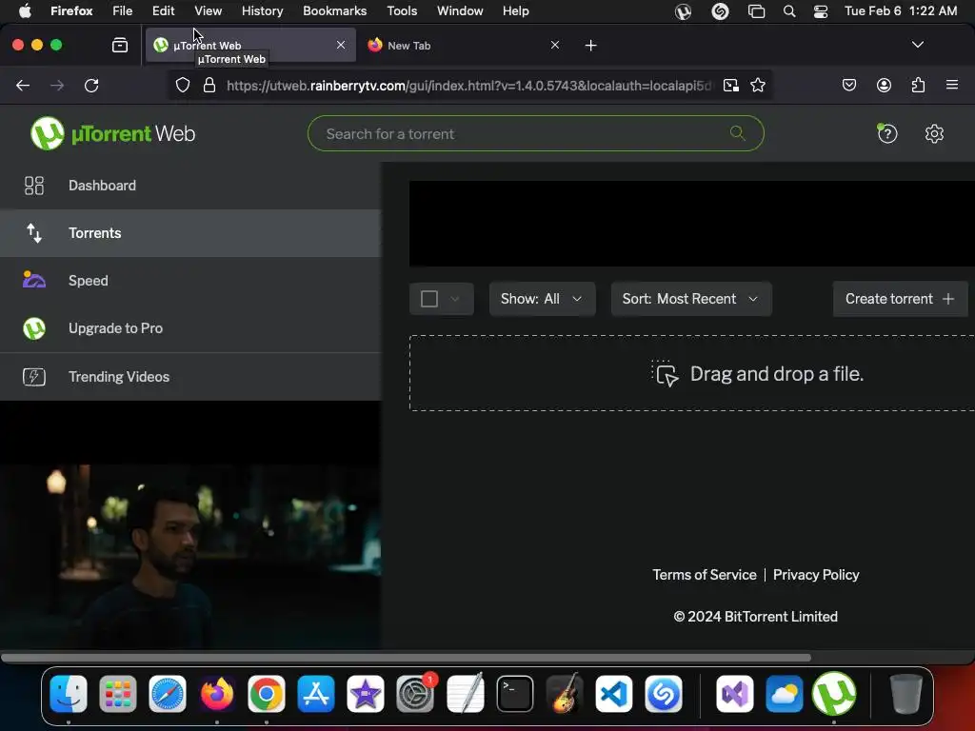Screen dimensions: 975x731
Task: Reload the page
Action: (x=91, y=85)
